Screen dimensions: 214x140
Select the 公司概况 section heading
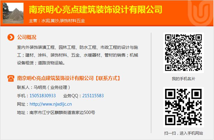point(27,37)
